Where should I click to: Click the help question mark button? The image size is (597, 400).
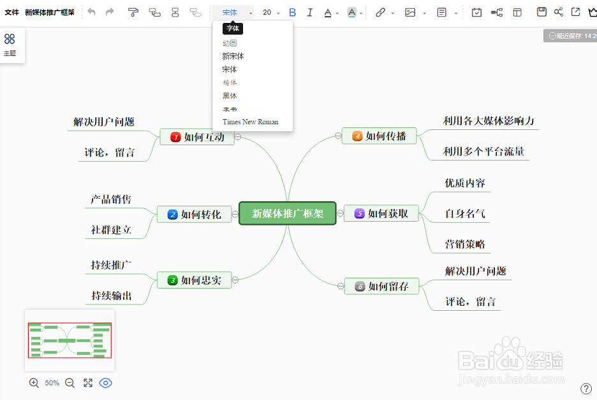tap(586, 389)
